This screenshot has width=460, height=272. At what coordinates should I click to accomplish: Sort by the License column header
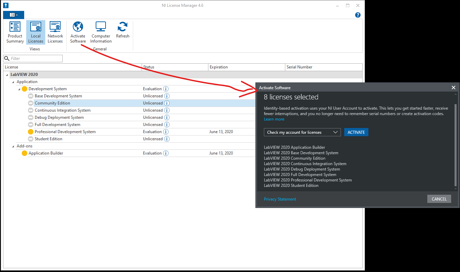tap(73, 67)
